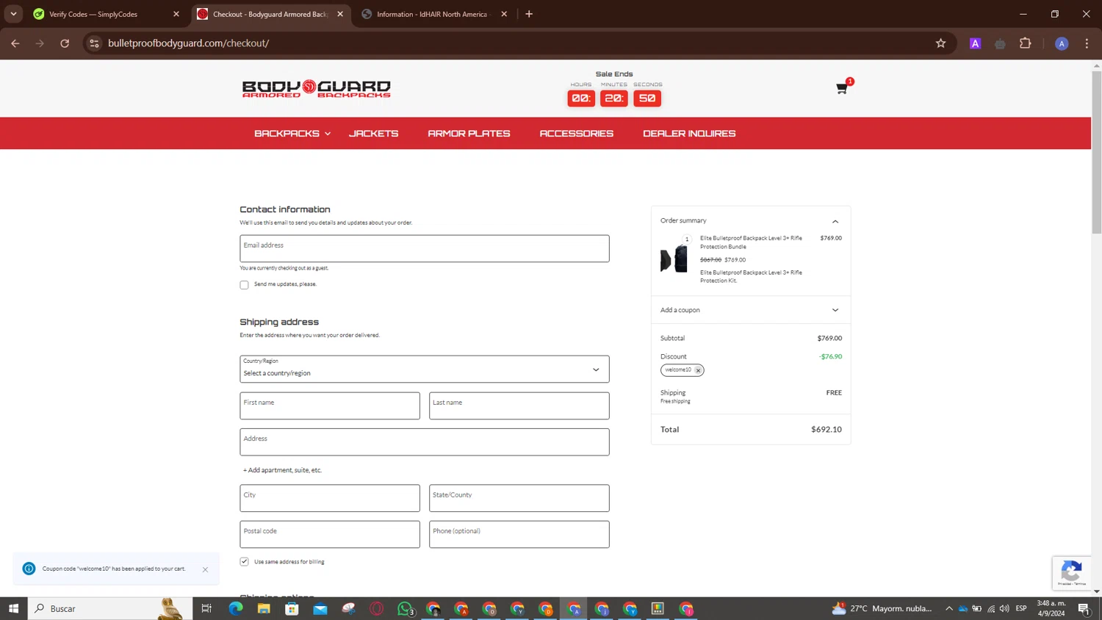
Task: Click the First name field
Action: (330, 405)
